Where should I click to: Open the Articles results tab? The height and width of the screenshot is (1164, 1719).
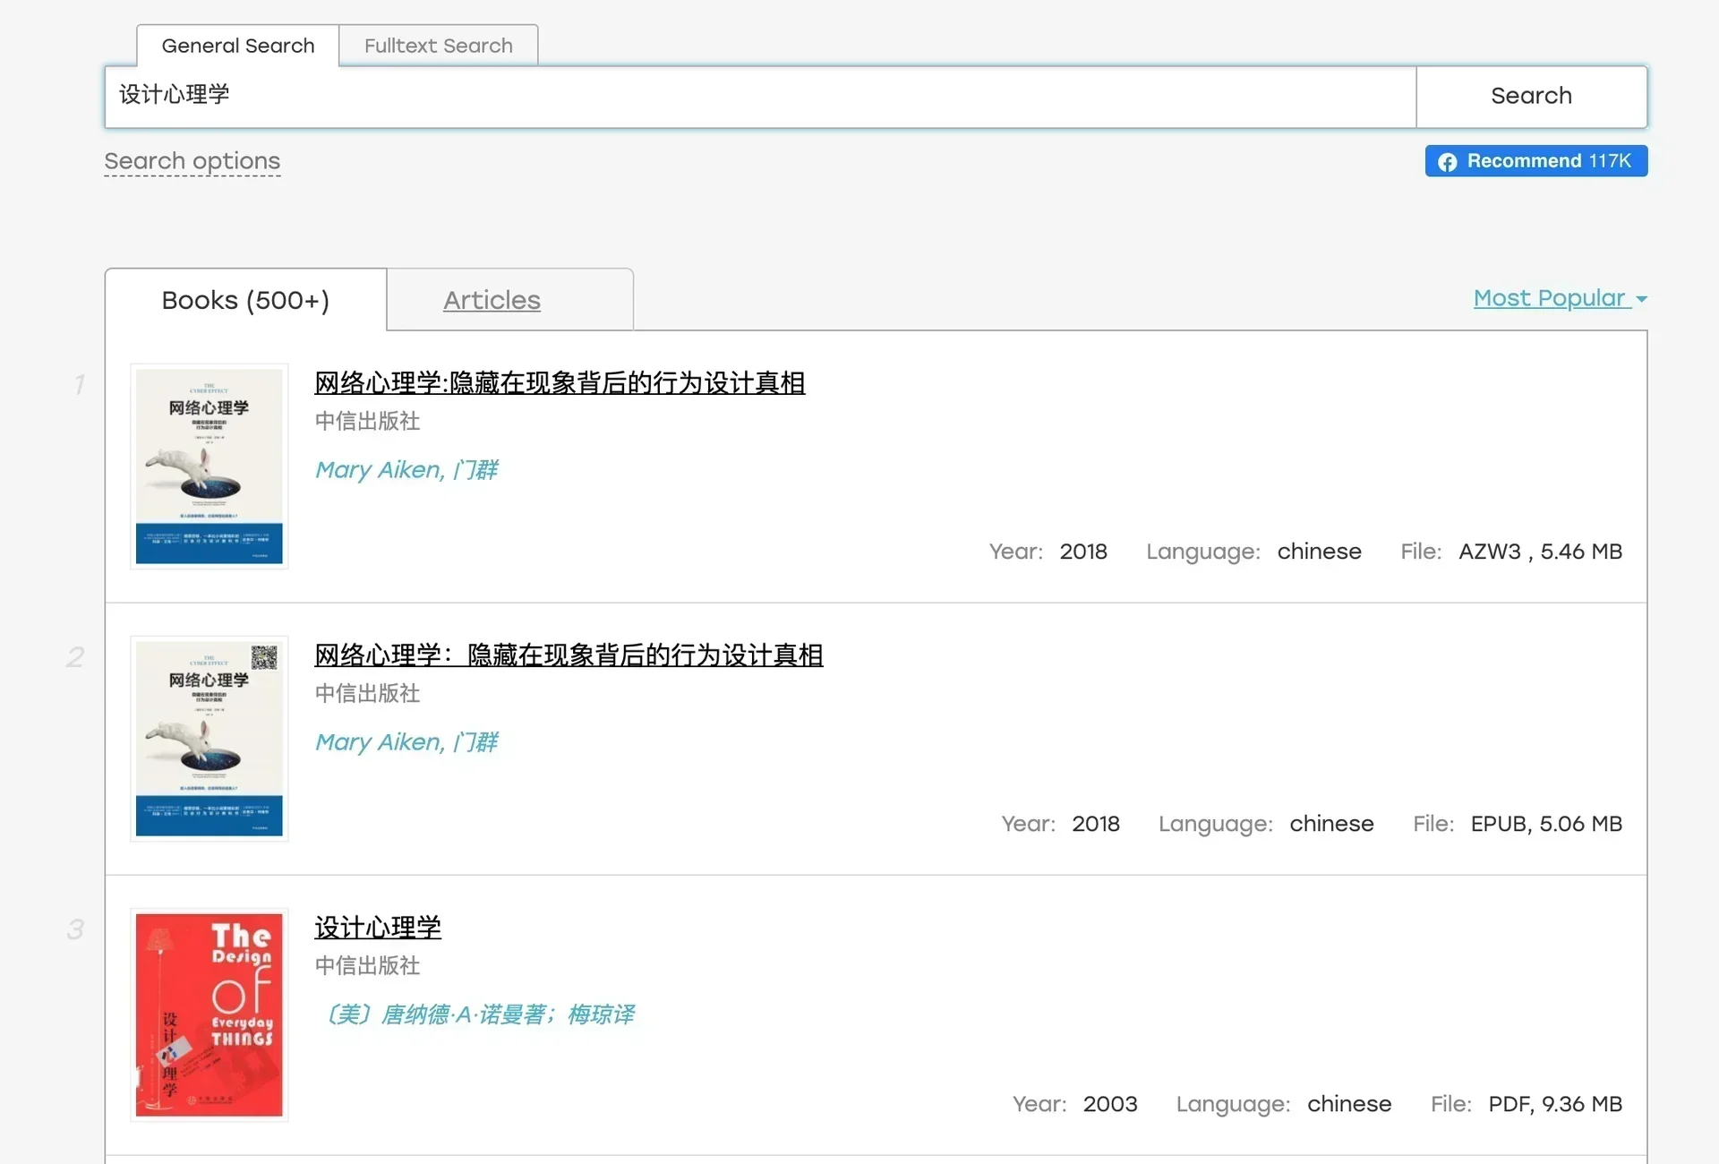click(x=492, y=300)
